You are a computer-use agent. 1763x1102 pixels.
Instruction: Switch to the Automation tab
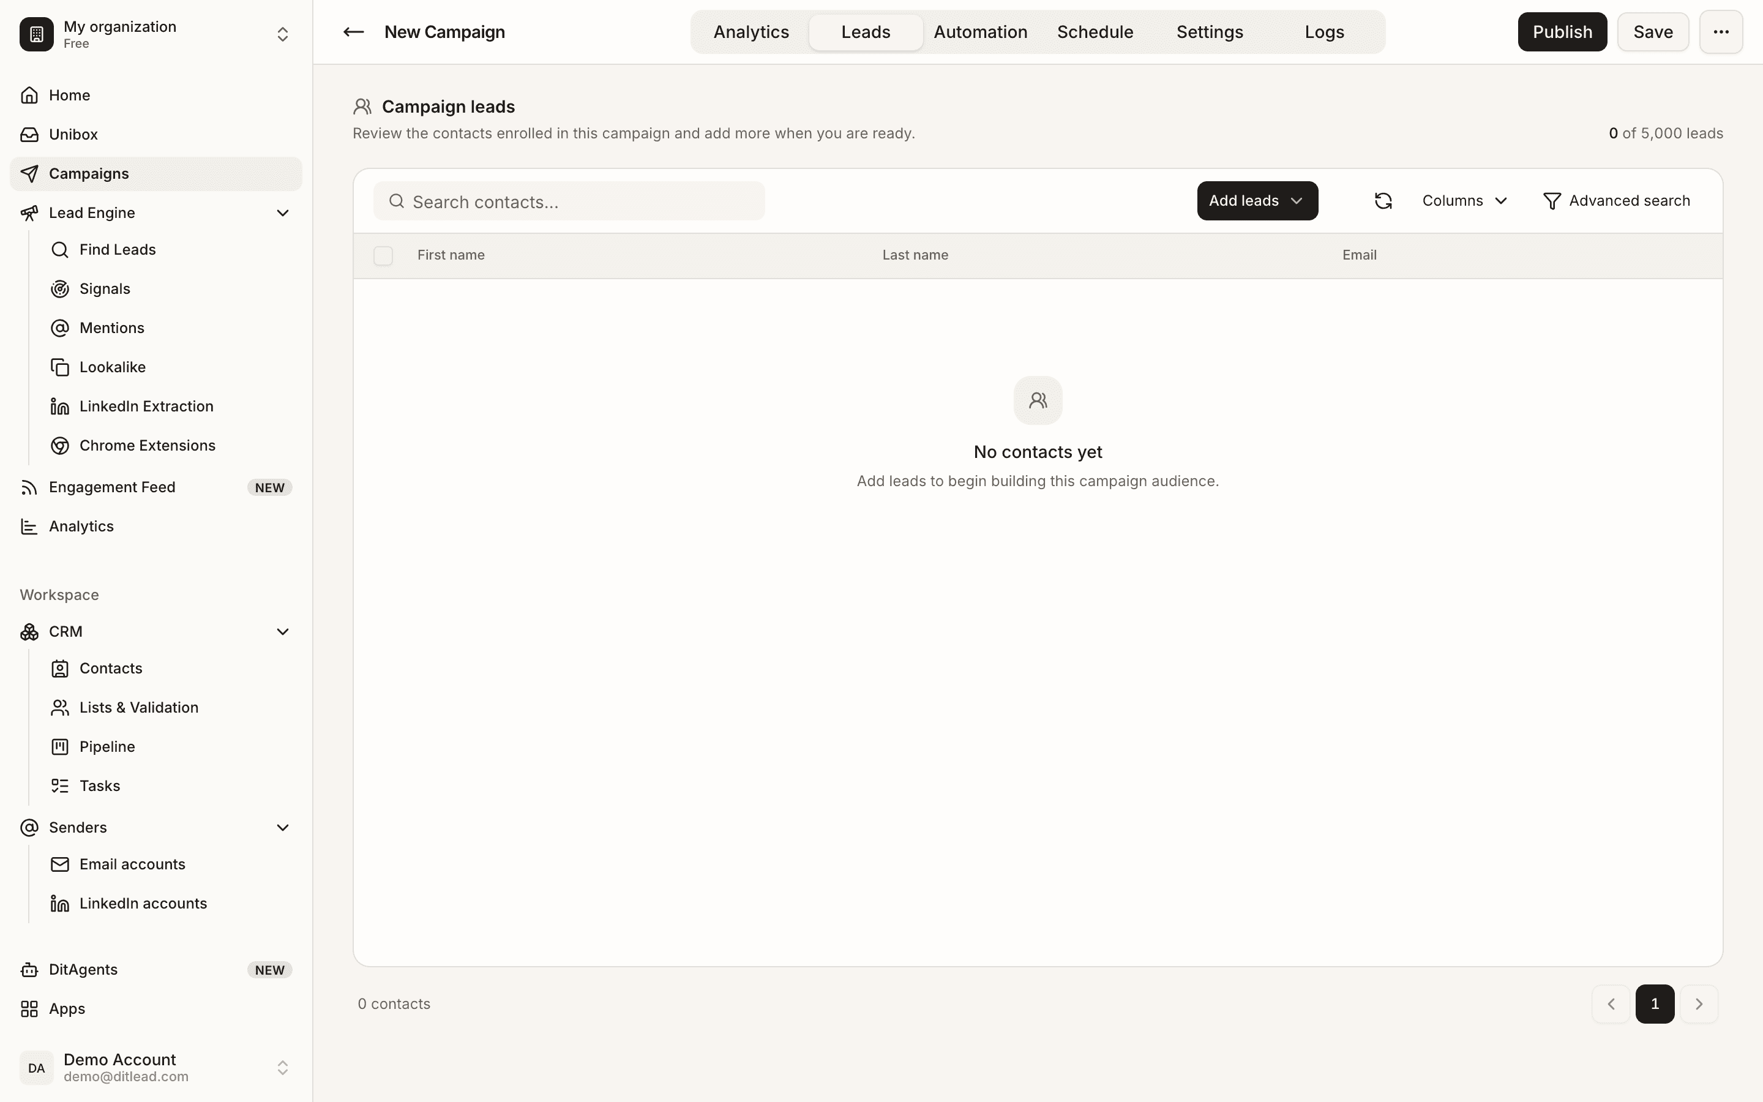(x=981, y=32)
